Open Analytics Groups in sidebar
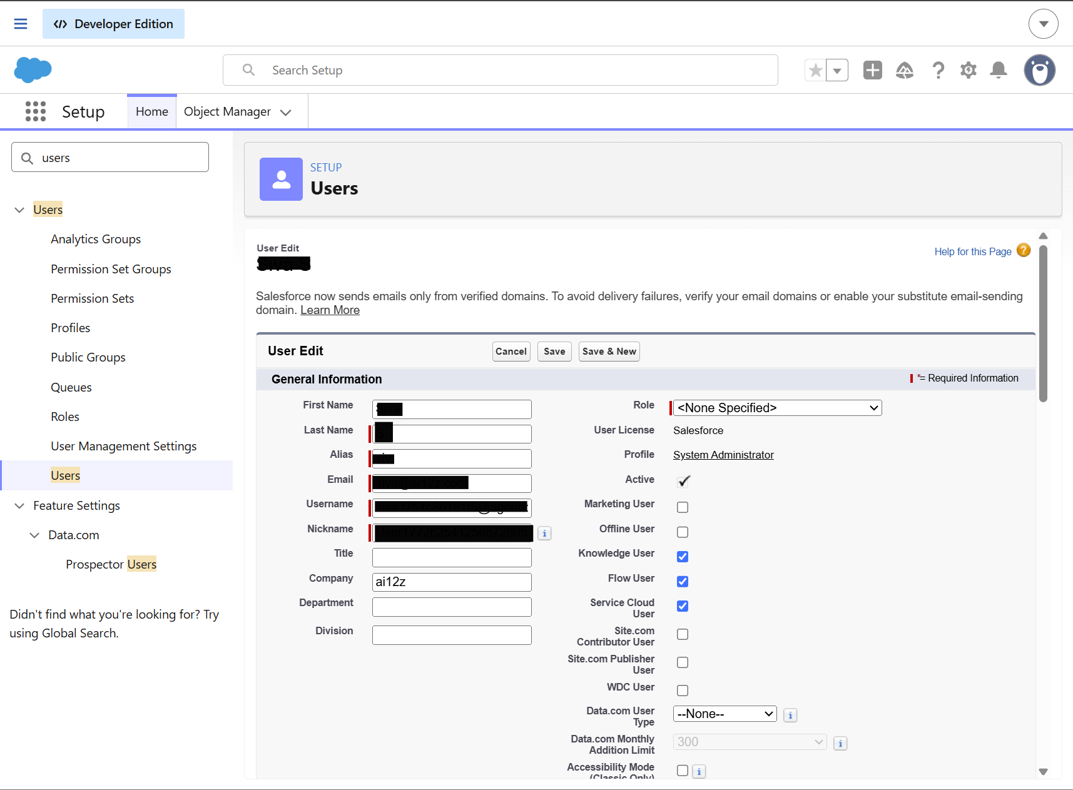The width and height of the screenshot is (1073, 790). [96, 239]
